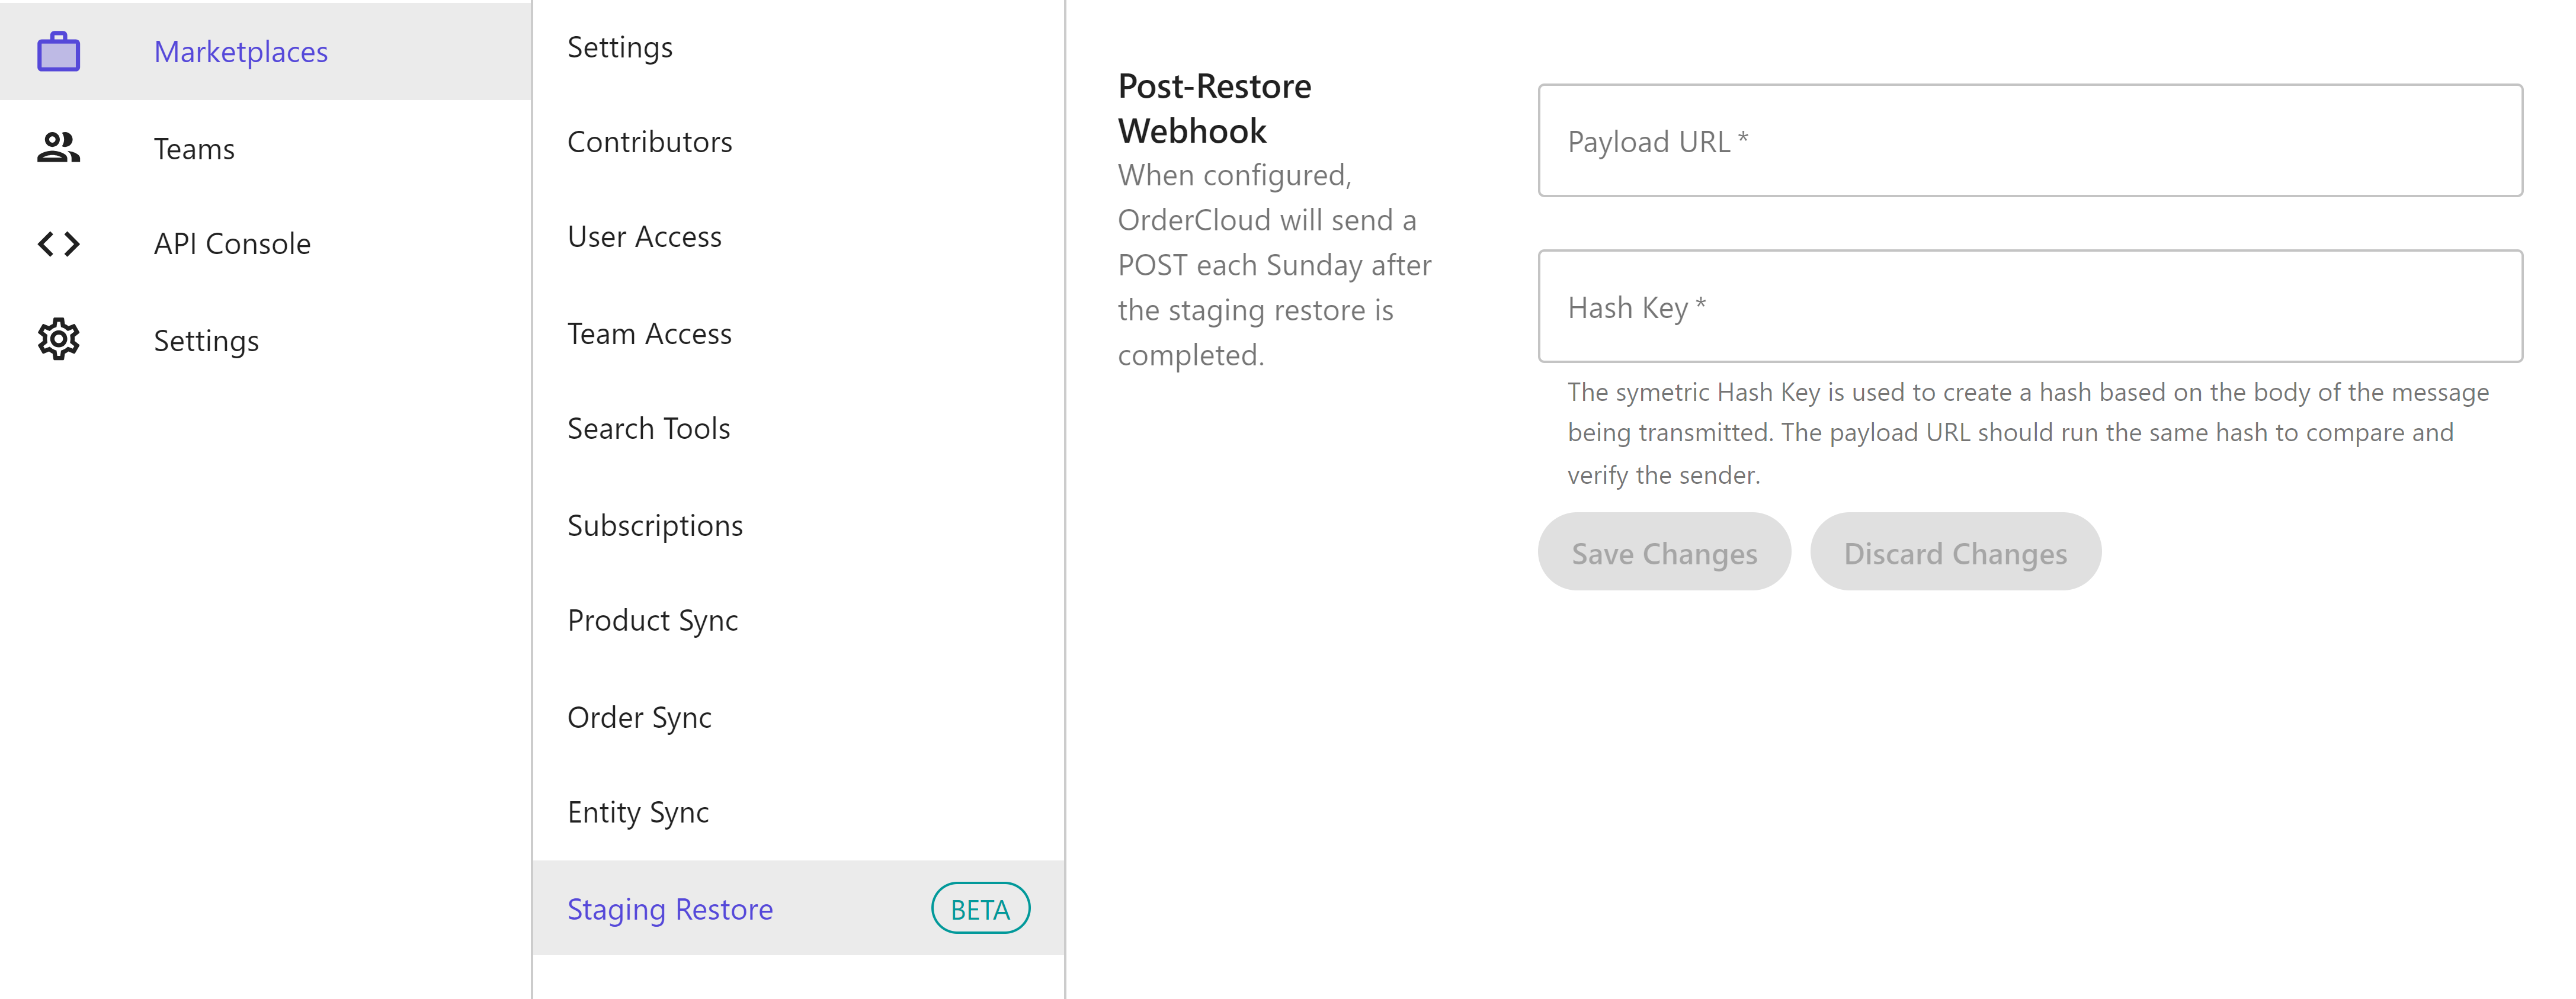2576x999 pixels.
Task: Go to the Teams section
Action: 265,148
